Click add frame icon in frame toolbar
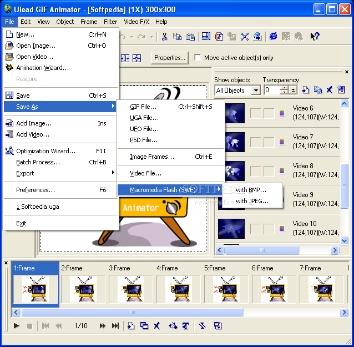Viewport: 354px width, 347px height. [131, 326]
